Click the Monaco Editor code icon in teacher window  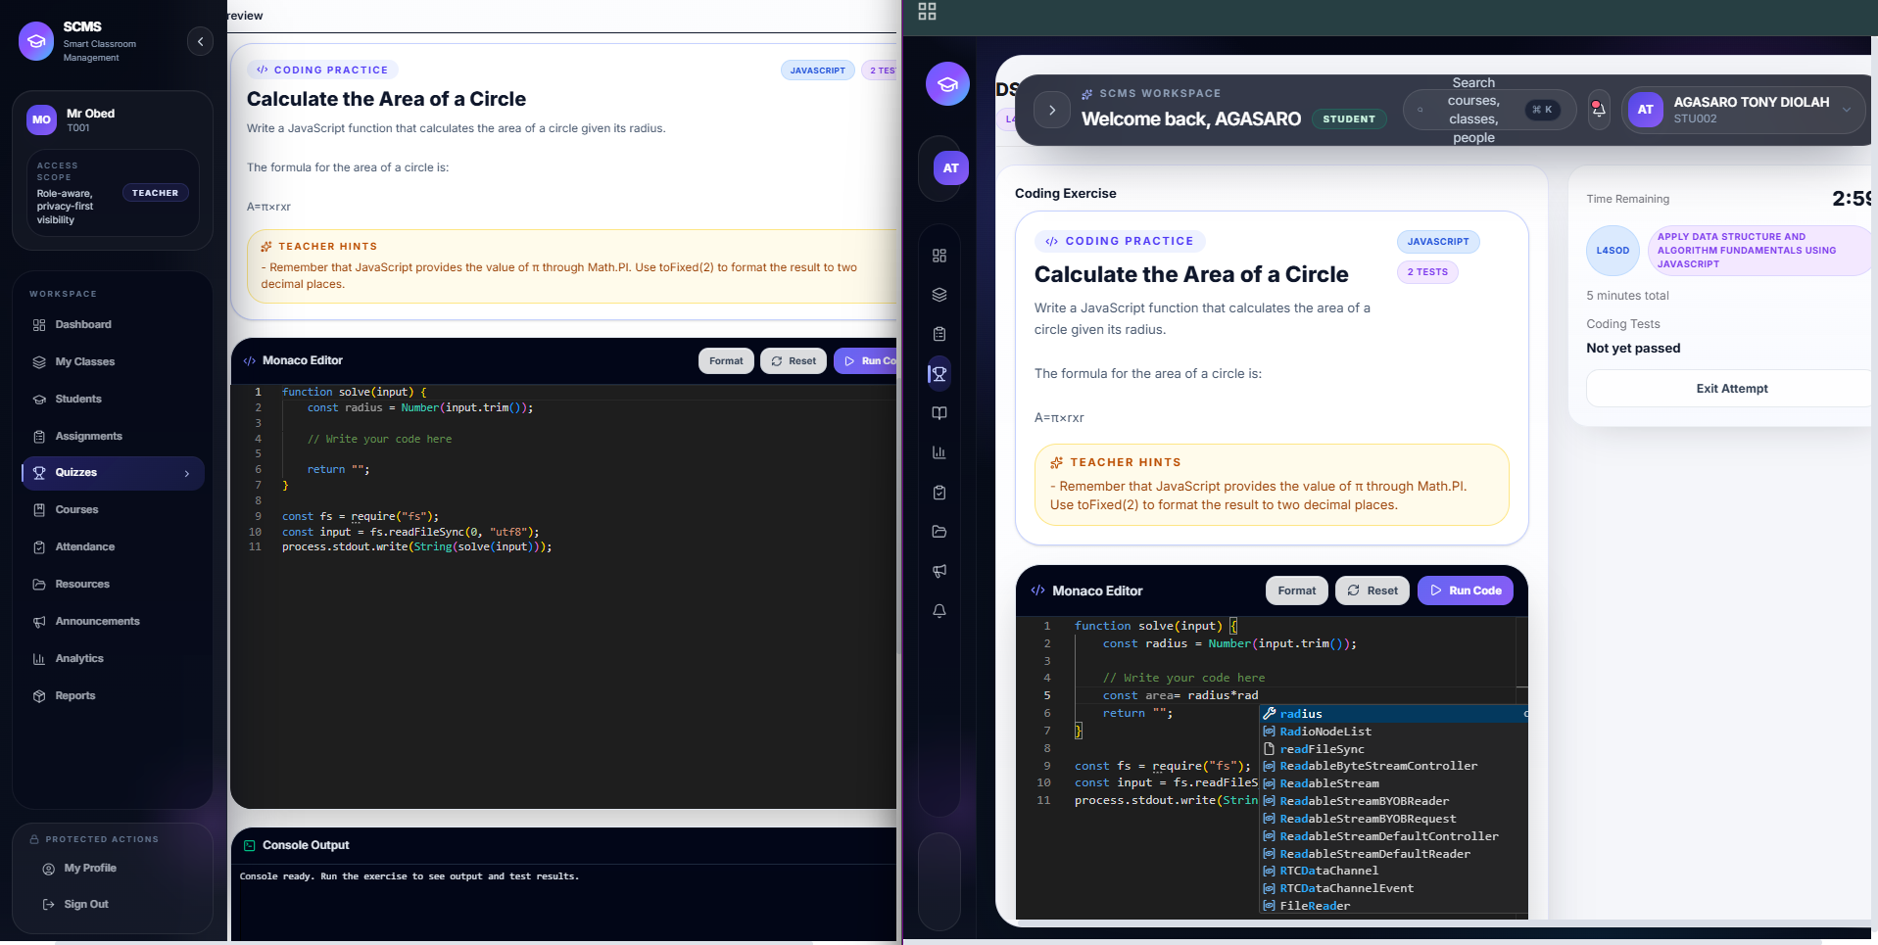[249, 360]
